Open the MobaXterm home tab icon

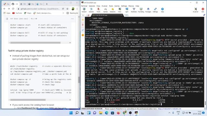88,15
